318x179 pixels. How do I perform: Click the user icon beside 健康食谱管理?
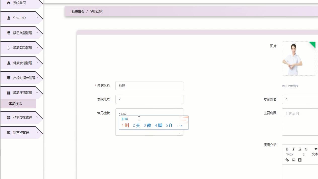[9, 63]
